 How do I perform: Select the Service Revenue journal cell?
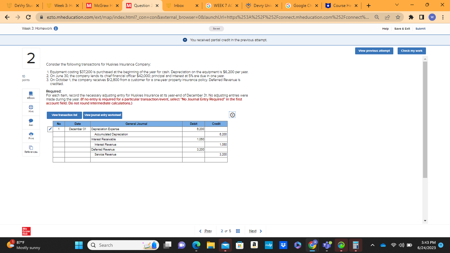[136, 155]
